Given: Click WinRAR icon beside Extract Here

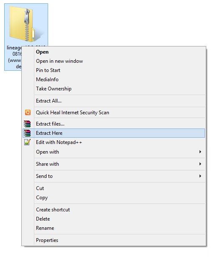Looking at the screenshot, I should click(x=27, y=133).
